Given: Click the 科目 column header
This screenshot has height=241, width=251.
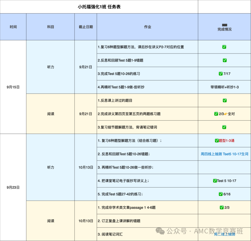Looking at the screenshot, I should click(51, 27).
